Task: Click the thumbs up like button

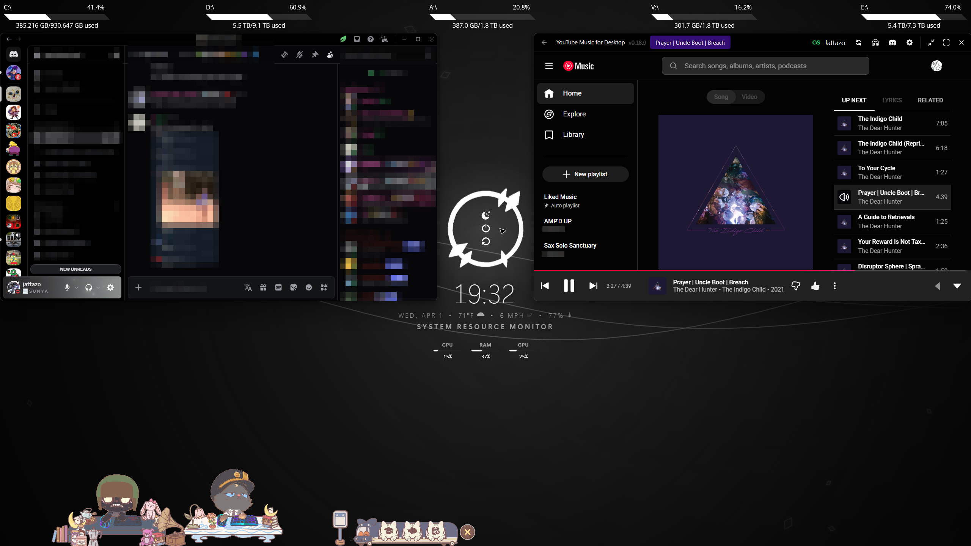Action: tap(815, 286)
